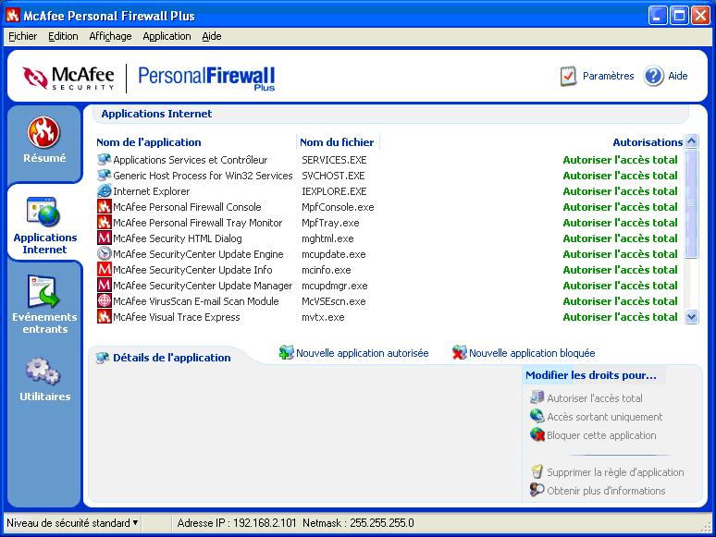Open the Application menu

point(167,36)
